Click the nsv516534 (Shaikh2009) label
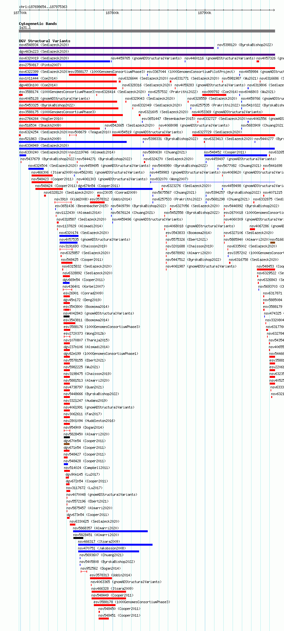The image size is (284, 631). (x=40, y=126)
